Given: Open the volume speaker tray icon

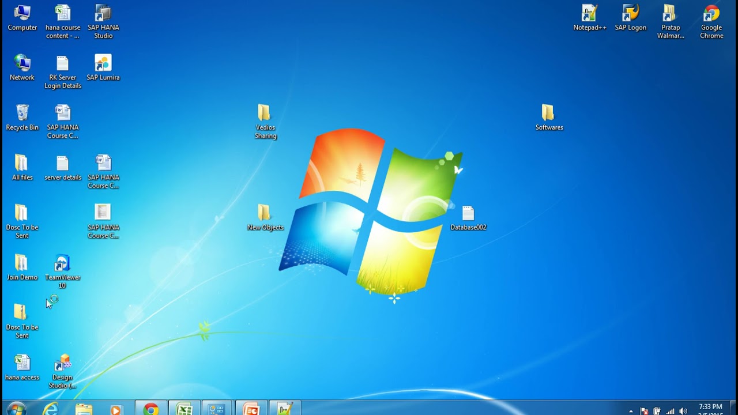Looking at the screenshot, I should pos(683,411).
